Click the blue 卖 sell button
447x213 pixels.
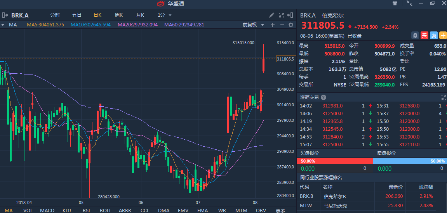click(434, 35)
